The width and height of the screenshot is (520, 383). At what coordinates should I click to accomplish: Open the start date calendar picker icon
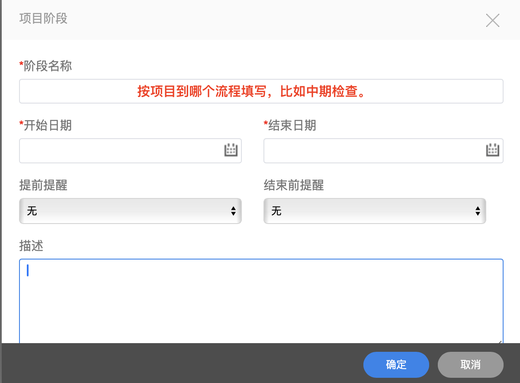[231, 150]
